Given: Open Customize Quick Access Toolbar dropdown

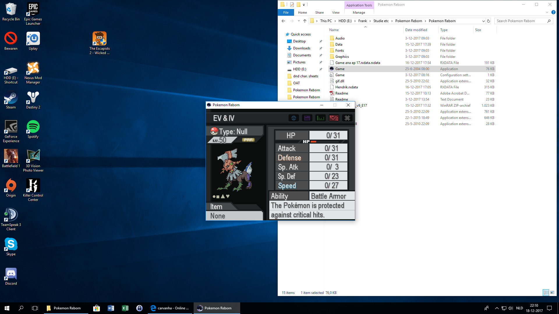Looking at the screenshot, I should coord(304,5).
